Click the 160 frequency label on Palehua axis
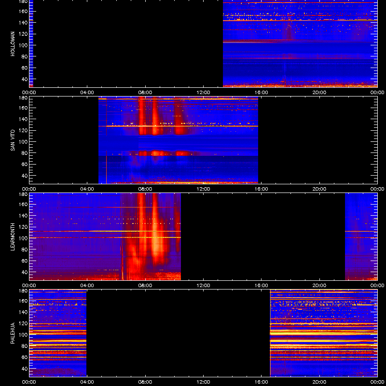Viewport: 386px width, 386px height. 24,301
